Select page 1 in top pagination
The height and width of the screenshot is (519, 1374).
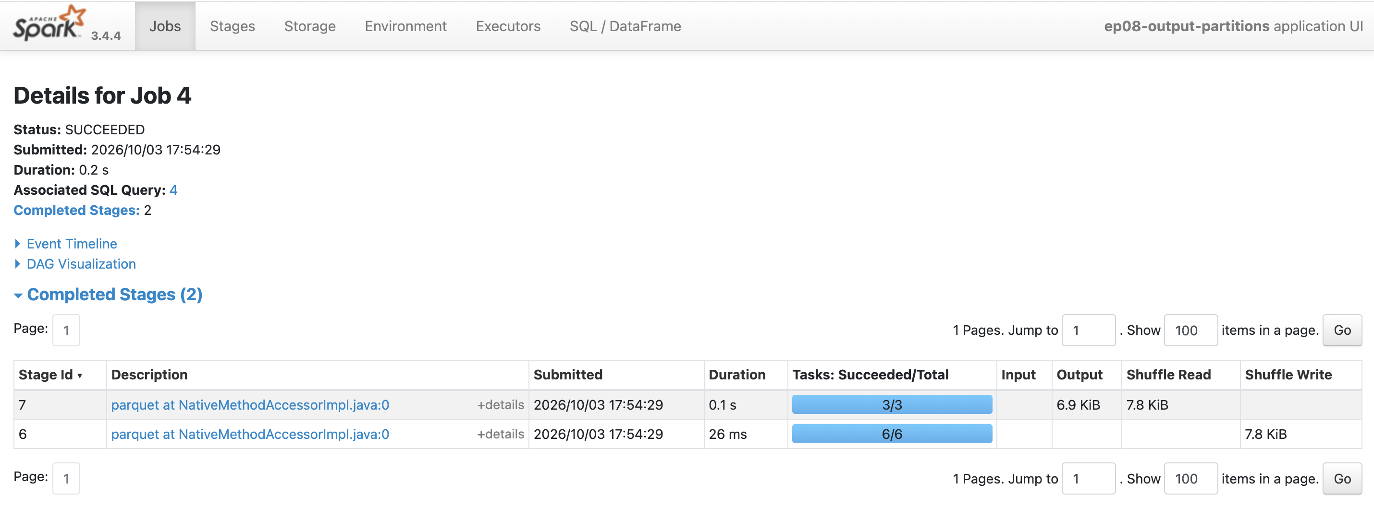click(66, 330)
